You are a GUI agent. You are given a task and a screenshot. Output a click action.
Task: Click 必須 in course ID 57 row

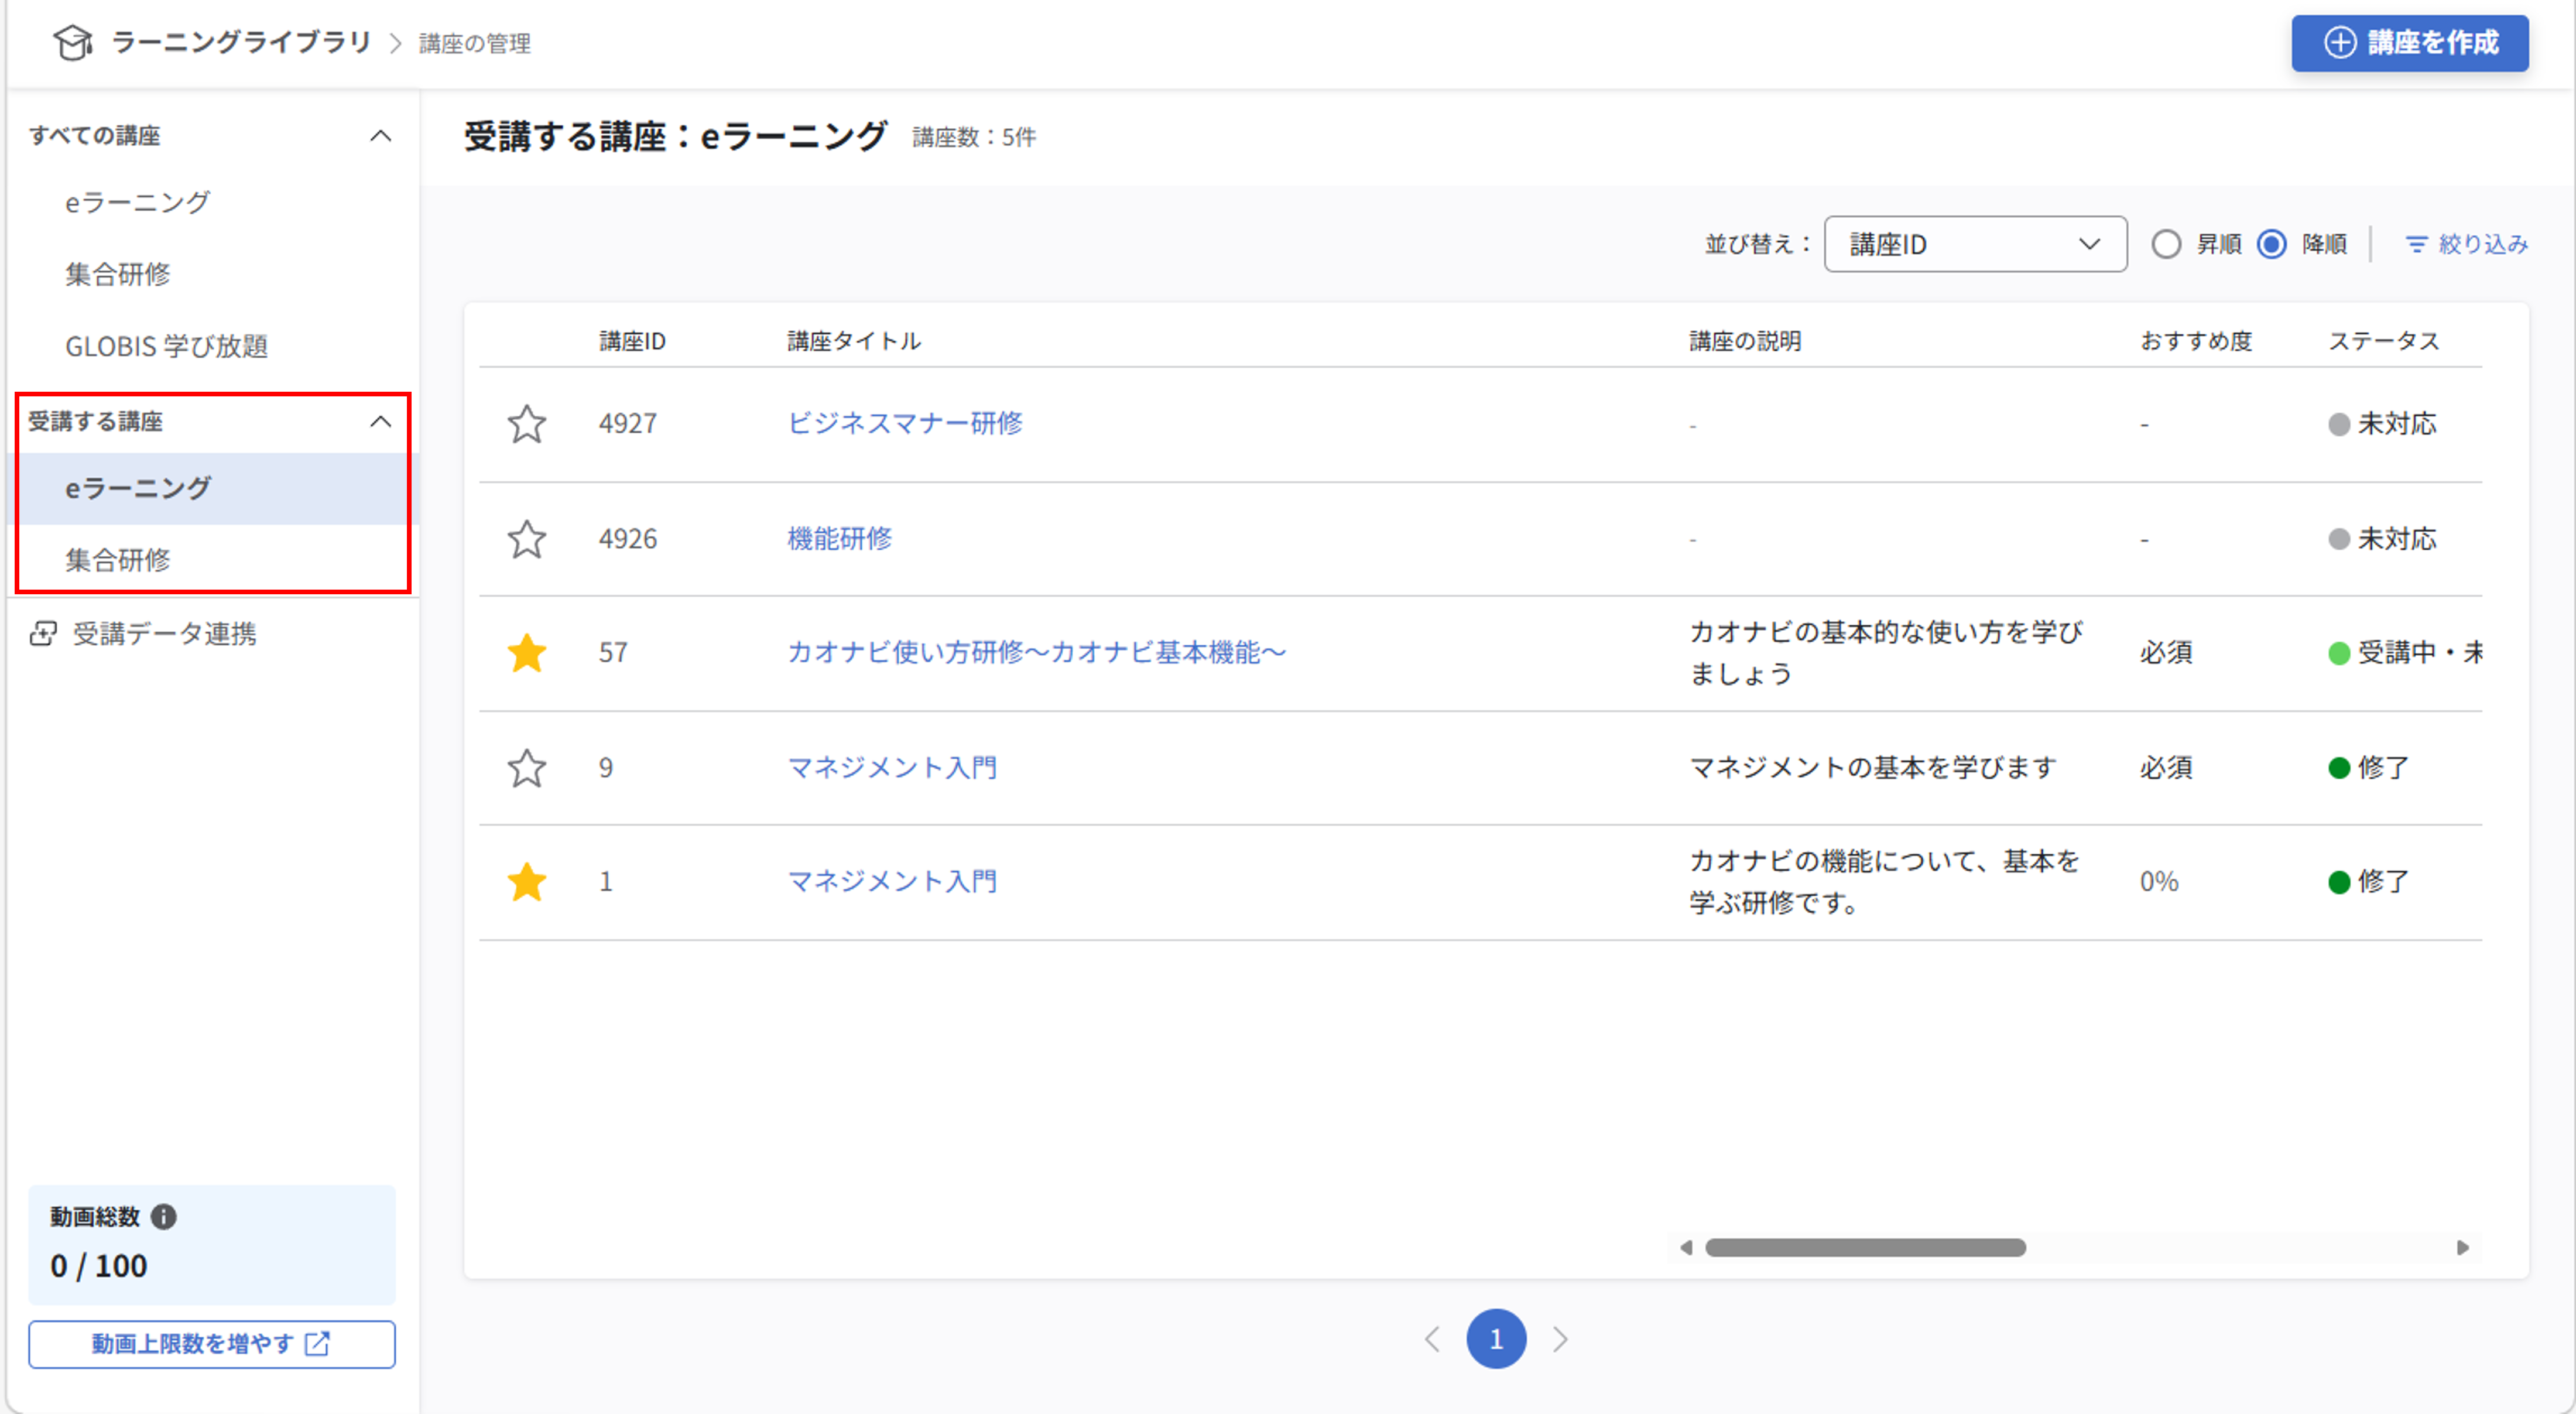[x=2166, y=653]
